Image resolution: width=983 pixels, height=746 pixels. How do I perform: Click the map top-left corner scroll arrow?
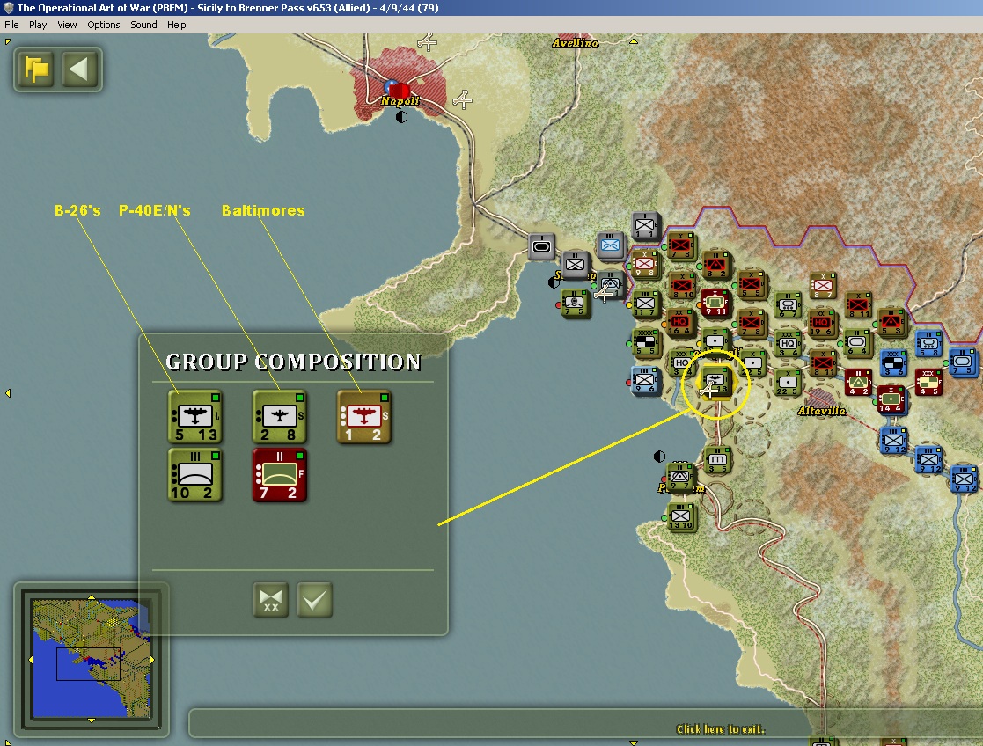pos(8,41)
